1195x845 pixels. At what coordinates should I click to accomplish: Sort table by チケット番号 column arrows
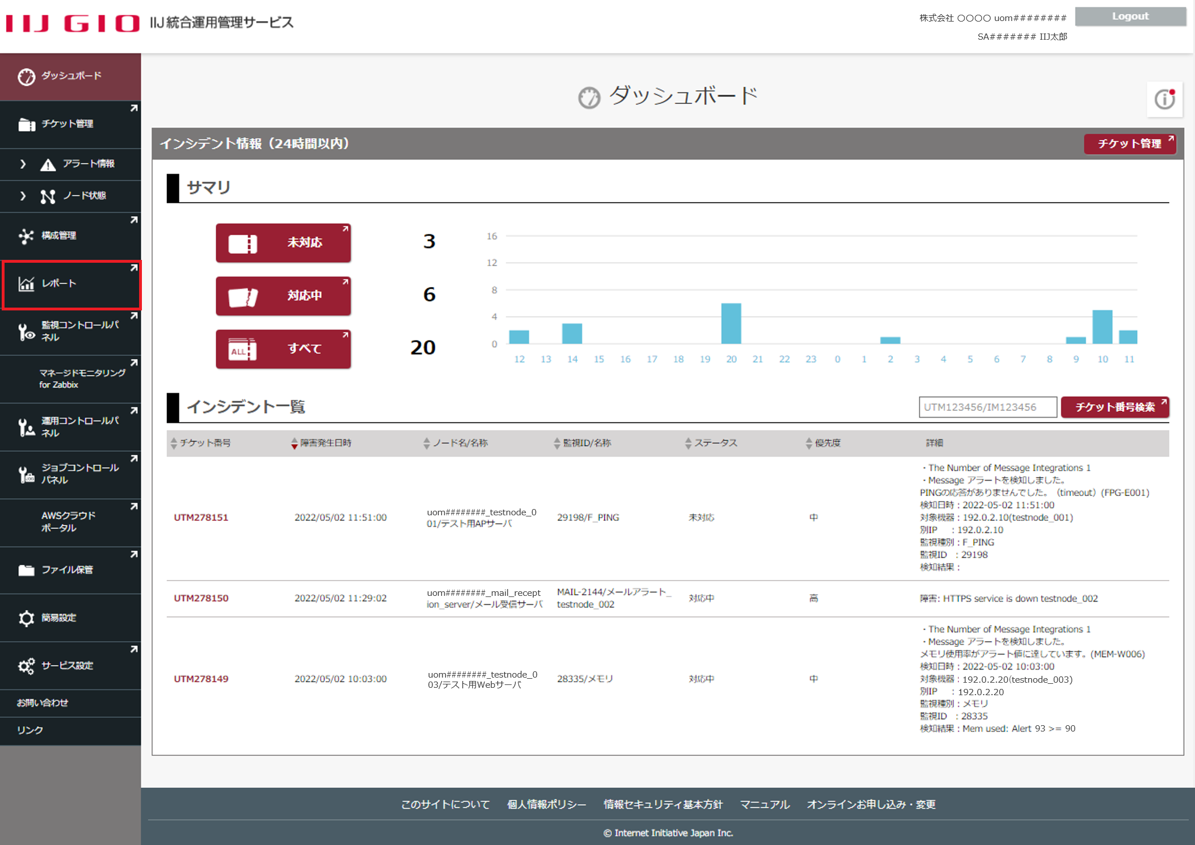(174, 444)
